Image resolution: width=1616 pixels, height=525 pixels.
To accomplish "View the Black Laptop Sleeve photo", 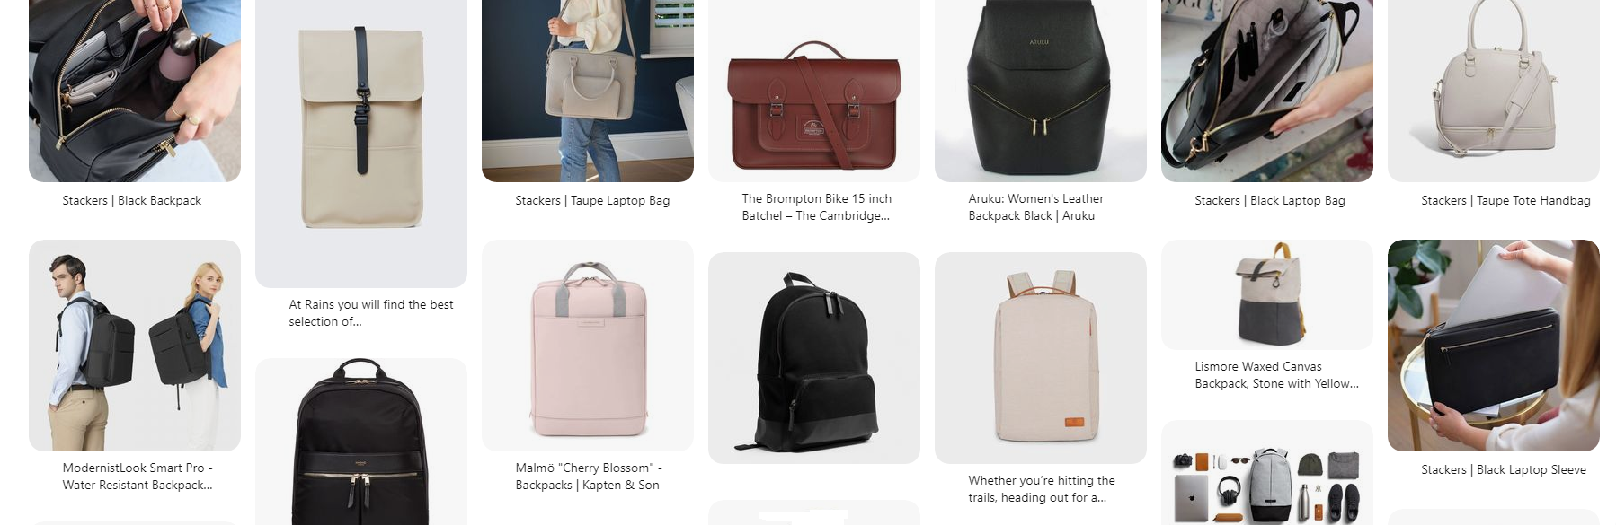I will pyautogui.click(x=1494, y=346).
